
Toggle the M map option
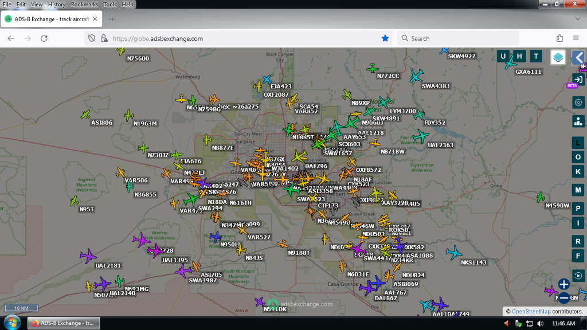[x=578, y=190]
